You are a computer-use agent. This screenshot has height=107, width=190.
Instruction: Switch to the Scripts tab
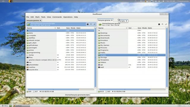[122, 21]
